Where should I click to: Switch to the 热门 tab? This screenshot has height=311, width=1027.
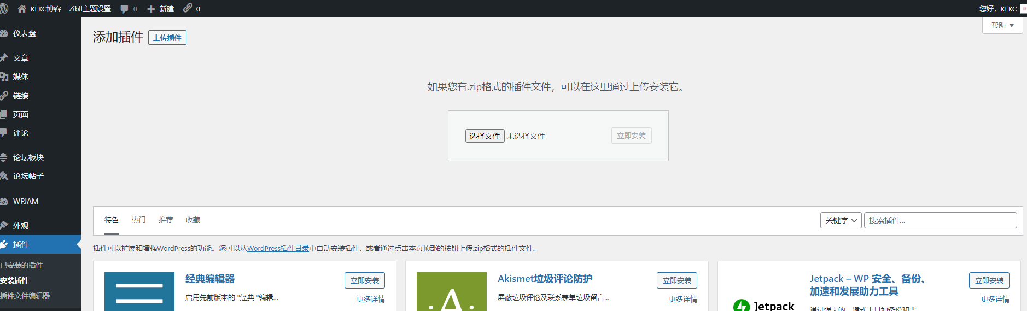[138, 220]
